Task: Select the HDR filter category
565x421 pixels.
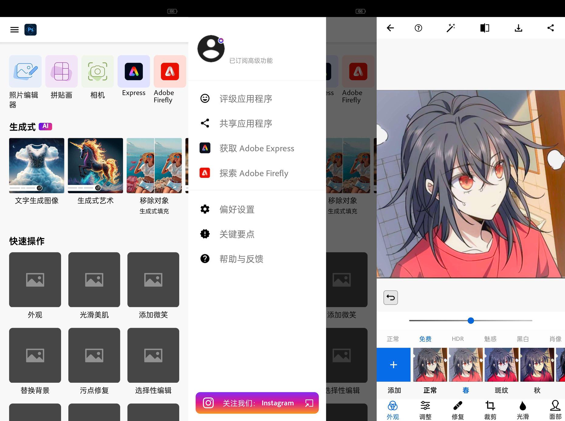Action: coord(457,339)
